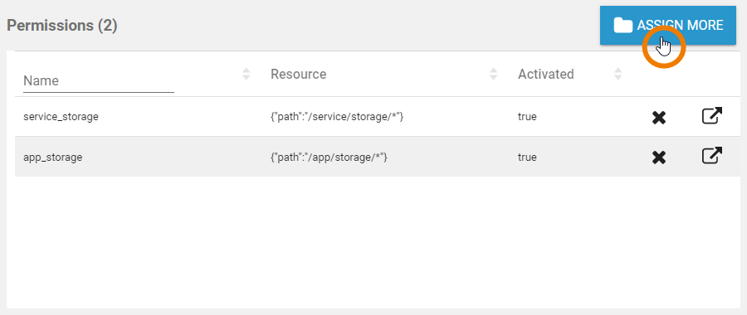The height and width of the screenshot is (315, 747).
Task: Click the folder icon in Assign More
Action: tap(622, 25)
